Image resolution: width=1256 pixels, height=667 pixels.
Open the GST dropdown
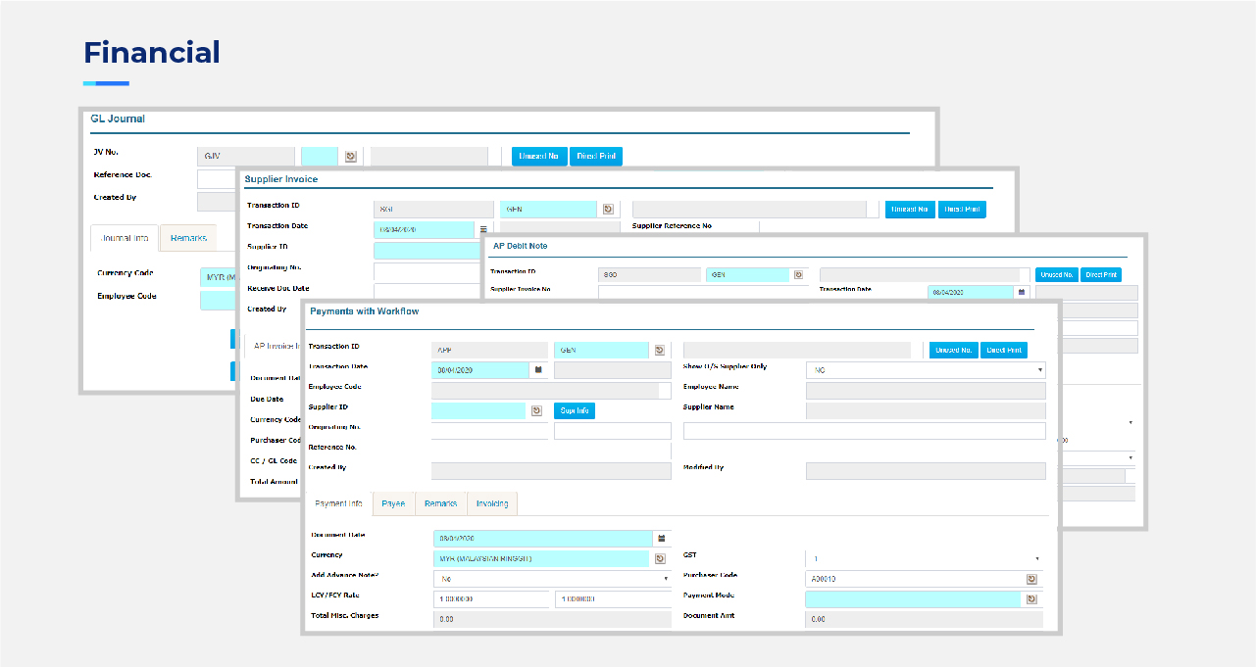click(1036, 558)
